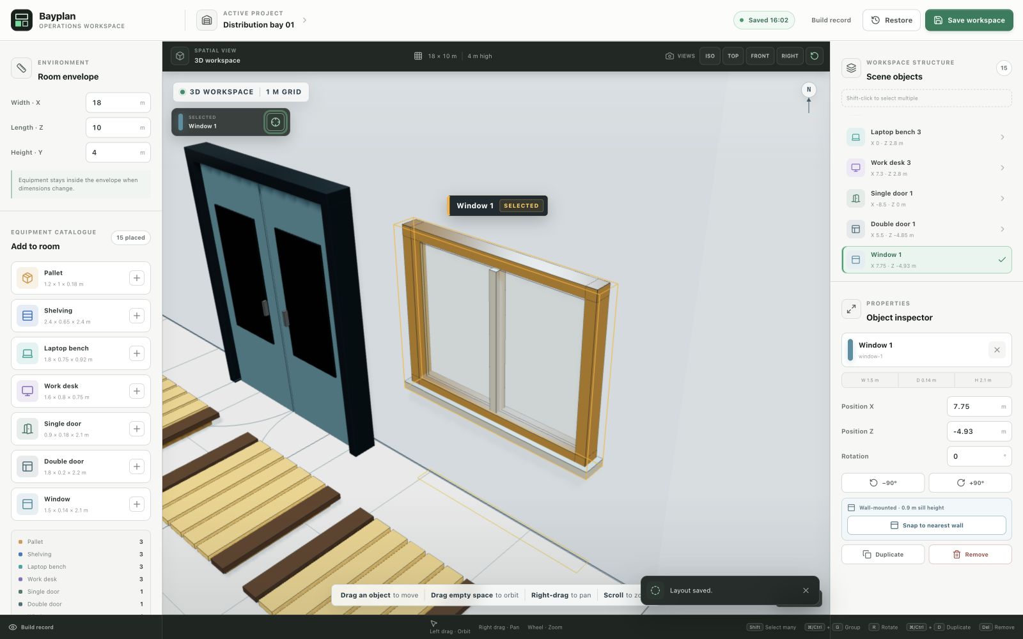Click the 3D workspace cube icon
Viewport: 1023px width, 639px height.
[180, 56]
